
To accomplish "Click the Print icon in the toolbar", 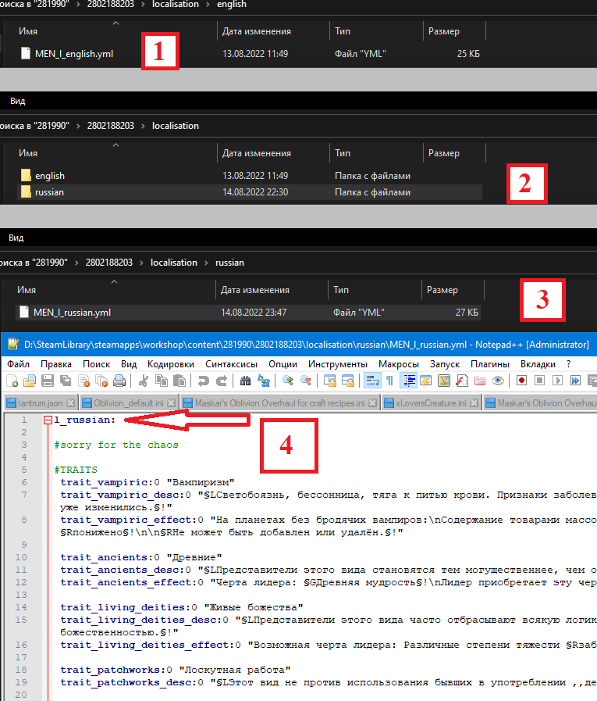I will click(119, 381).
